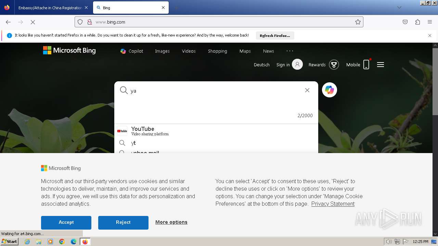Screen dimensions: 438x246
Task: Open the Shopping tab
Action: [218, 51]
